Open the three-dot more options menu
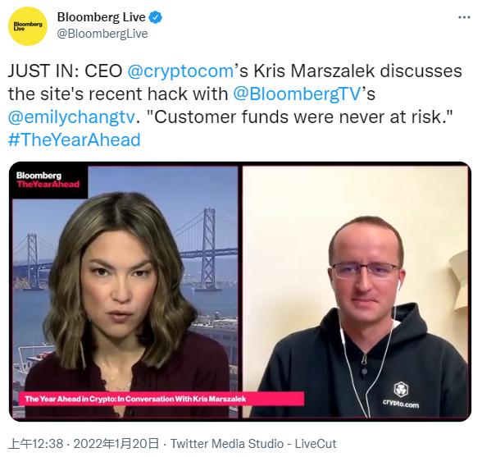Screen dimensions: 482x457 pyautogui.click(x=464, y=17)
